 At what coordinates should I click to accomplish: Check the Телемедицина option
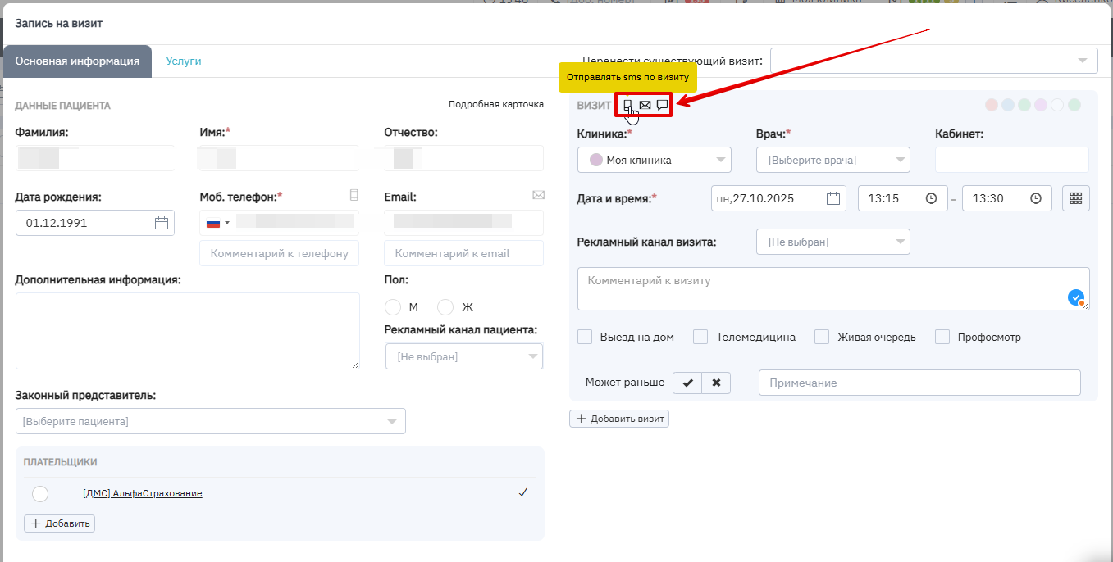[x=700, y=337]
